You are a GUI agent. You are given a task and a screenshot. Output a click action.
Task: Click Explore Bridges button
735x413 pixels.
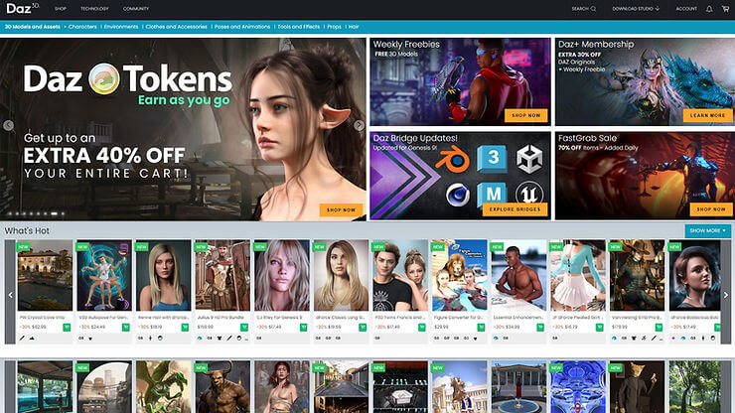pyautogui.click(x=514, y=209)
